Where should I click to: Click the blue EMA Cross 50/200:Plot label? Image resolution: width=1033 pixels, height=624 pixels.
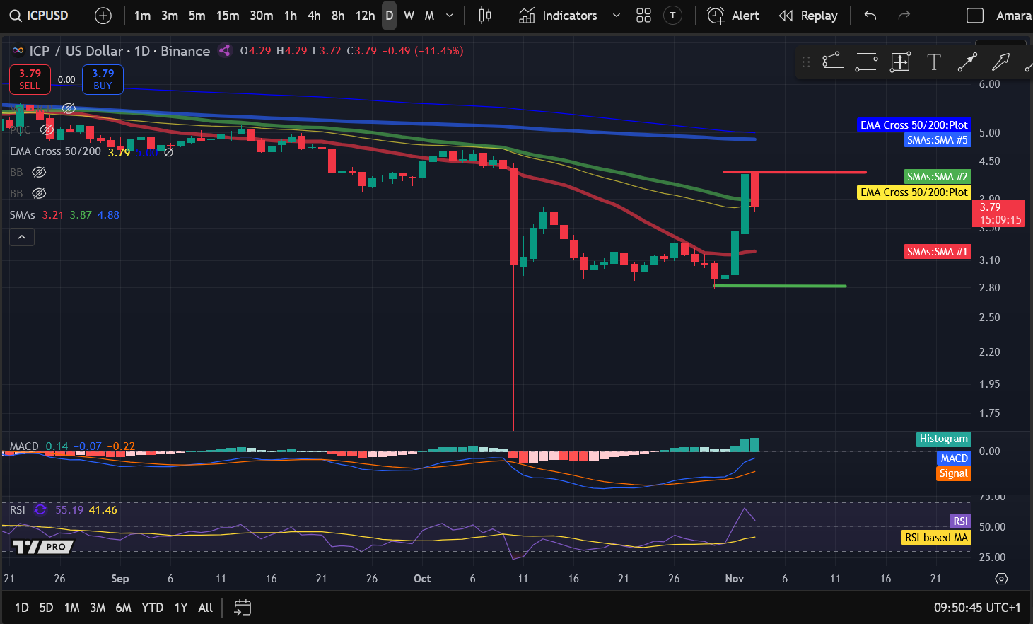(914, 125)
